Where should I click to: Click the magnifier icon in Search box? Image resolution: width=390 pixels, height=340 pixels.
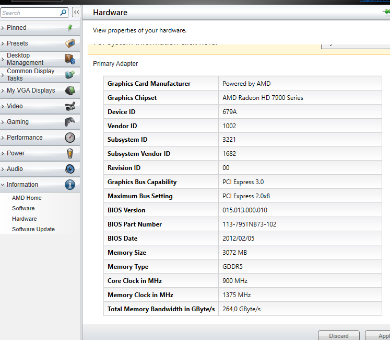[x=63, y=13]
